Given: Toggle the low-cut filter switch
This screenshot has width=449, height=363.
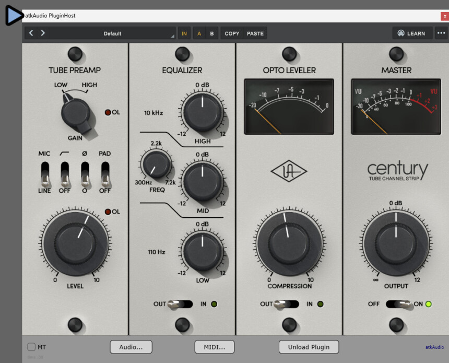Looking at the screenshot, I should point(65,174).
